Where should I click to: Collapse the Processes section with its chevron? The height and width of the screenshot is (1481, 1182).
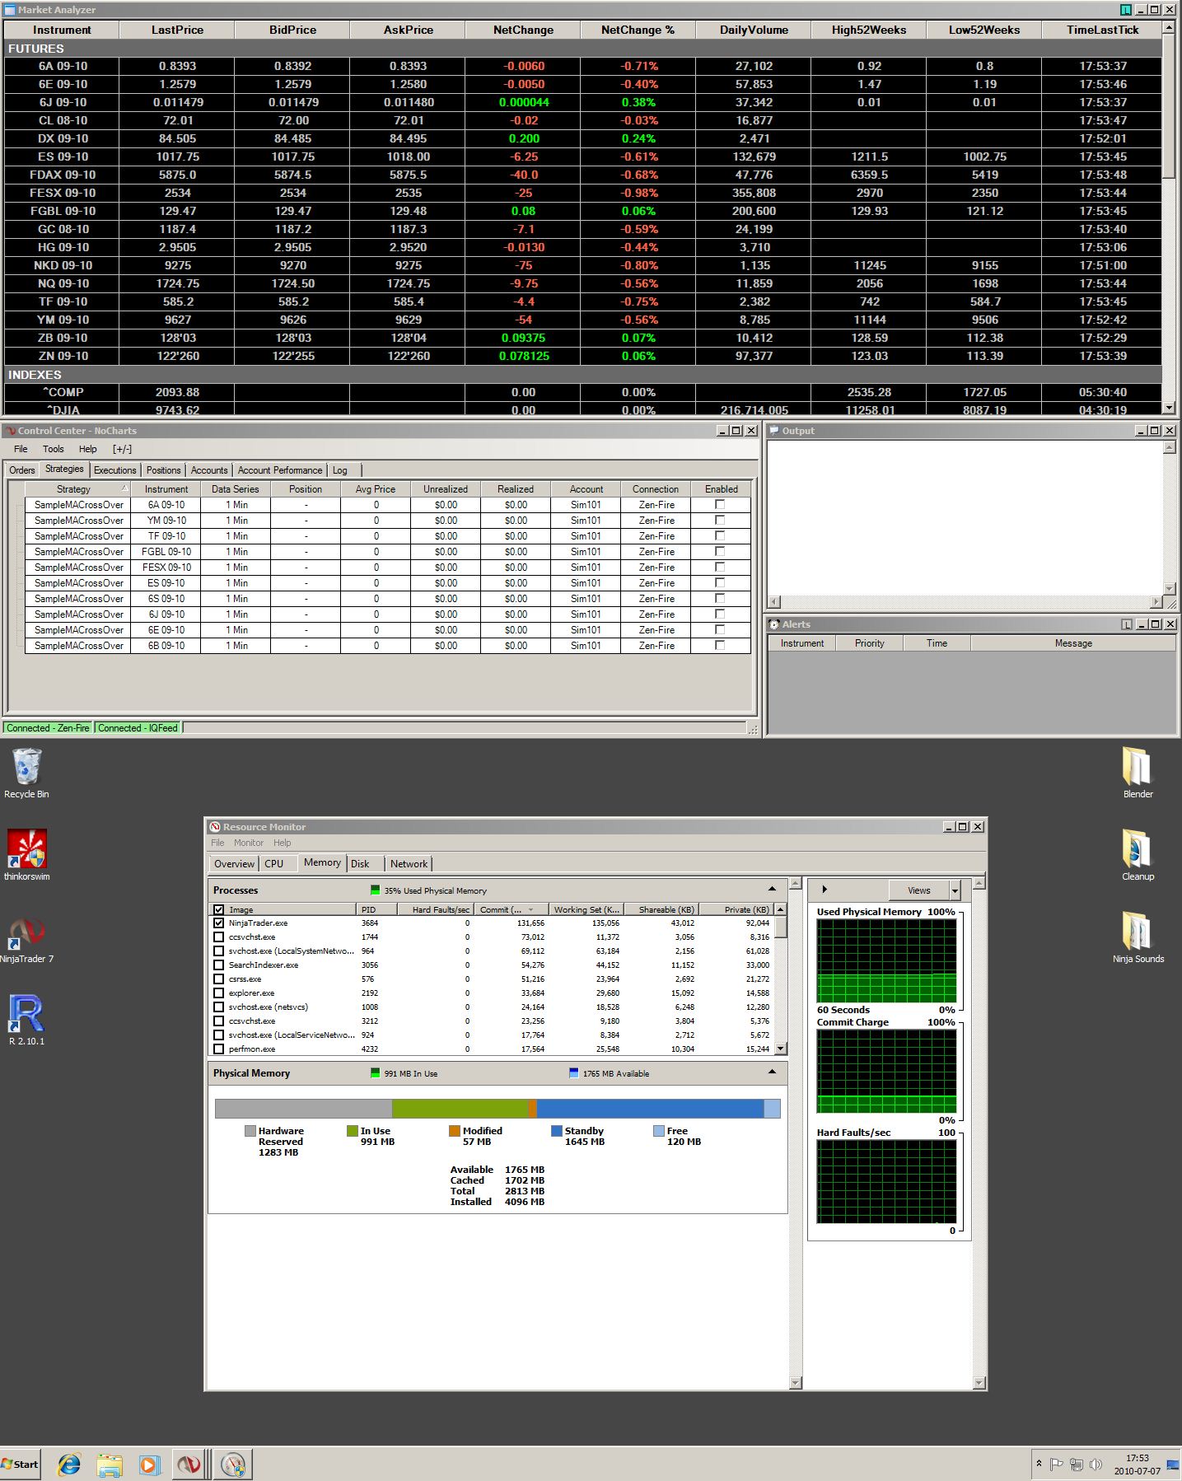(772, 890)
